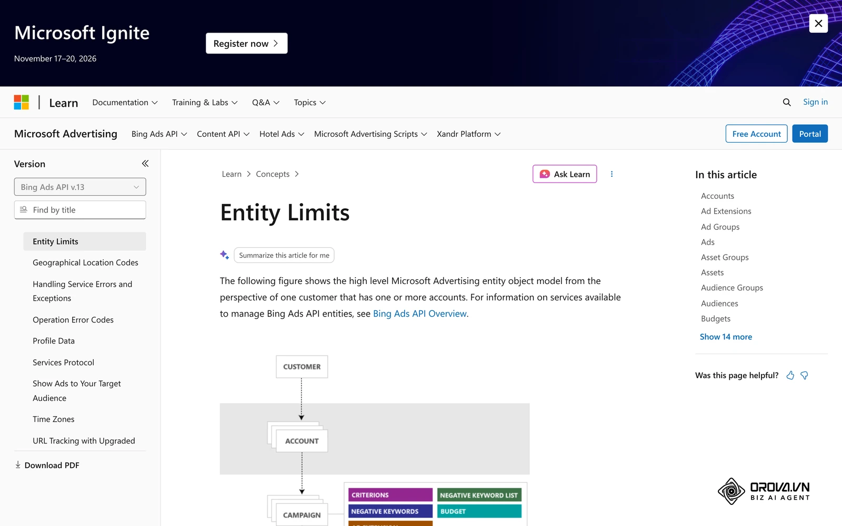The height and width of the screenshot is (526, 842).
Task: Click Show 14 more in article outline
Action: pos(726,337)
